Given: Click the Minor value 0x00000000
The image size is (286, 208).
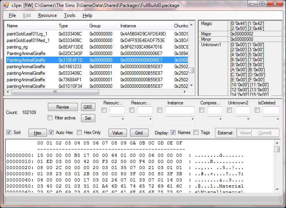Looking at the screenshot, I should point(242,39).
